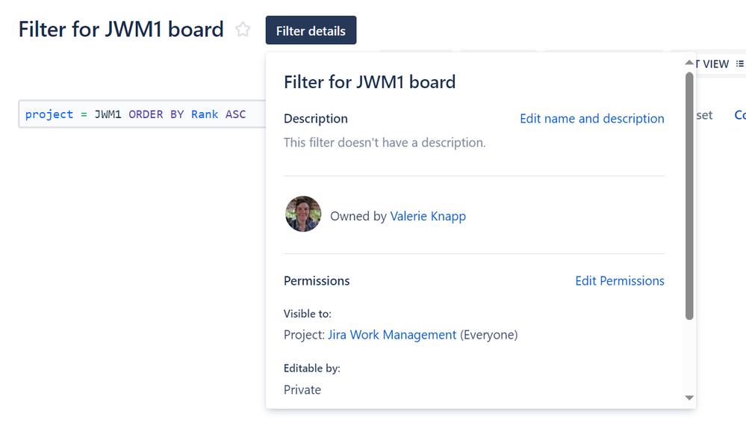Click the popup scrollbar up arrow
This screenshot has height=426, width=746.
click(689, 64)
